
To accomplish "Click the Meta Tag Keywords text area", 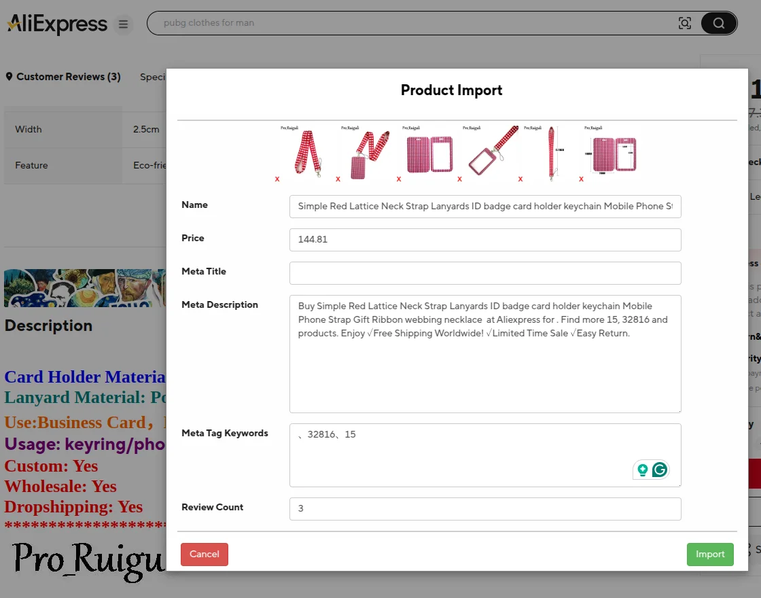I will [485, 455].
